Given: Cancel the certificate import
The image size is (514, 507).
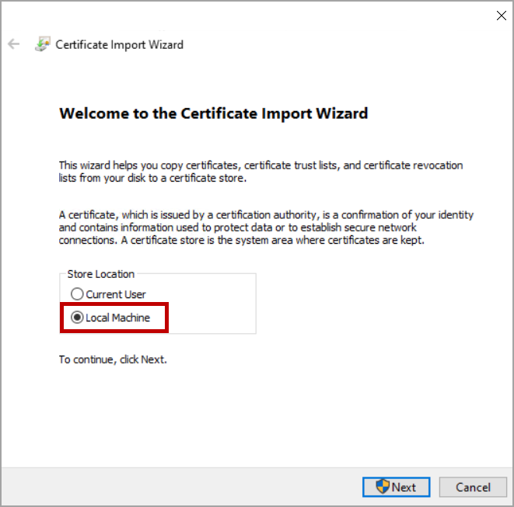Looking at the screenshot, I should point(473,487).
